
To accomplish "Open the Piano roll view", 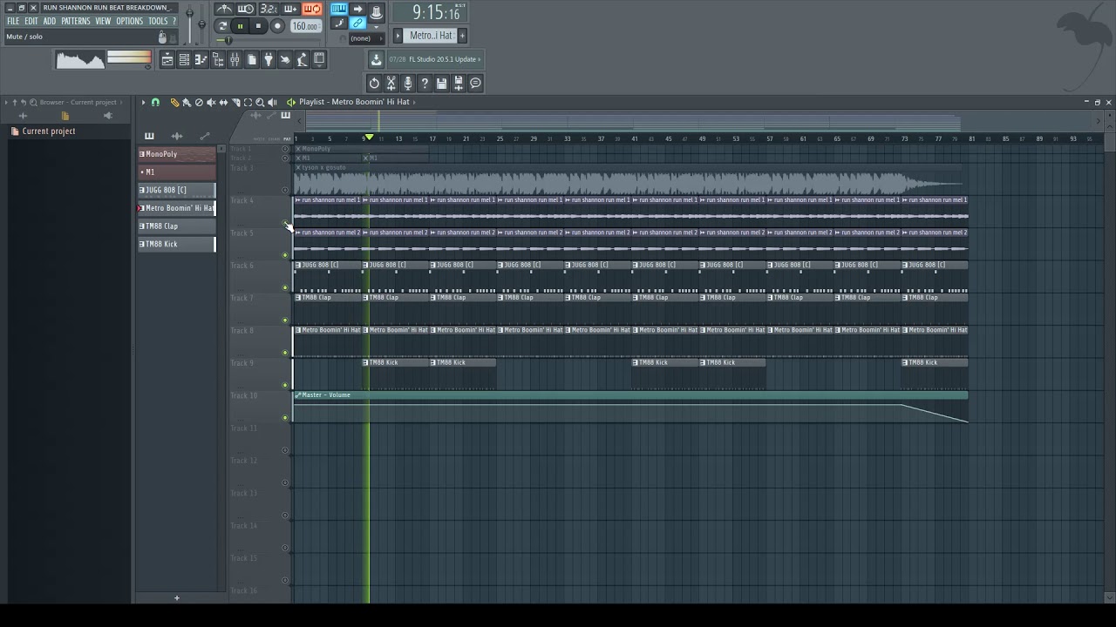I will click(x=201, y=59).
